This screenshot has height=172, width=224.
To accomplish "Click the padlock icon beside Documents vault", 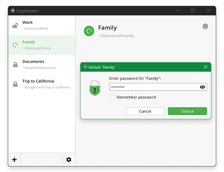I will 15,64.
